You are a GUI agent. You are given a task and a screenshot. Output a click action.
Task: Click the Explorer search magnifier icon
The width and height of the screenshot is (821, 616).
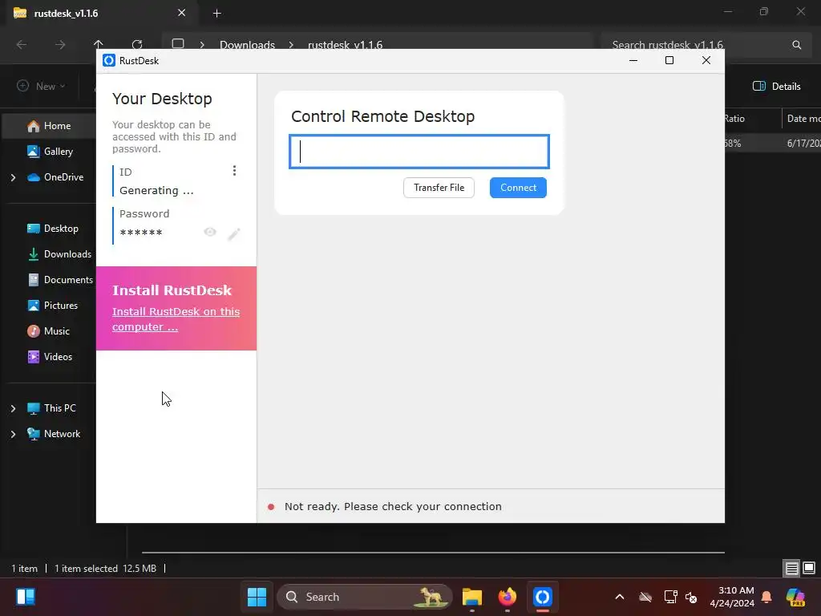796,45
